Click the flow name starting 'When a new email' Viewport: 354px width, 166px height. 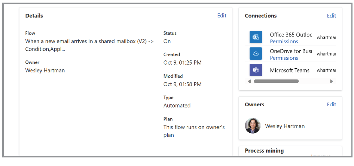pos(89,45)
